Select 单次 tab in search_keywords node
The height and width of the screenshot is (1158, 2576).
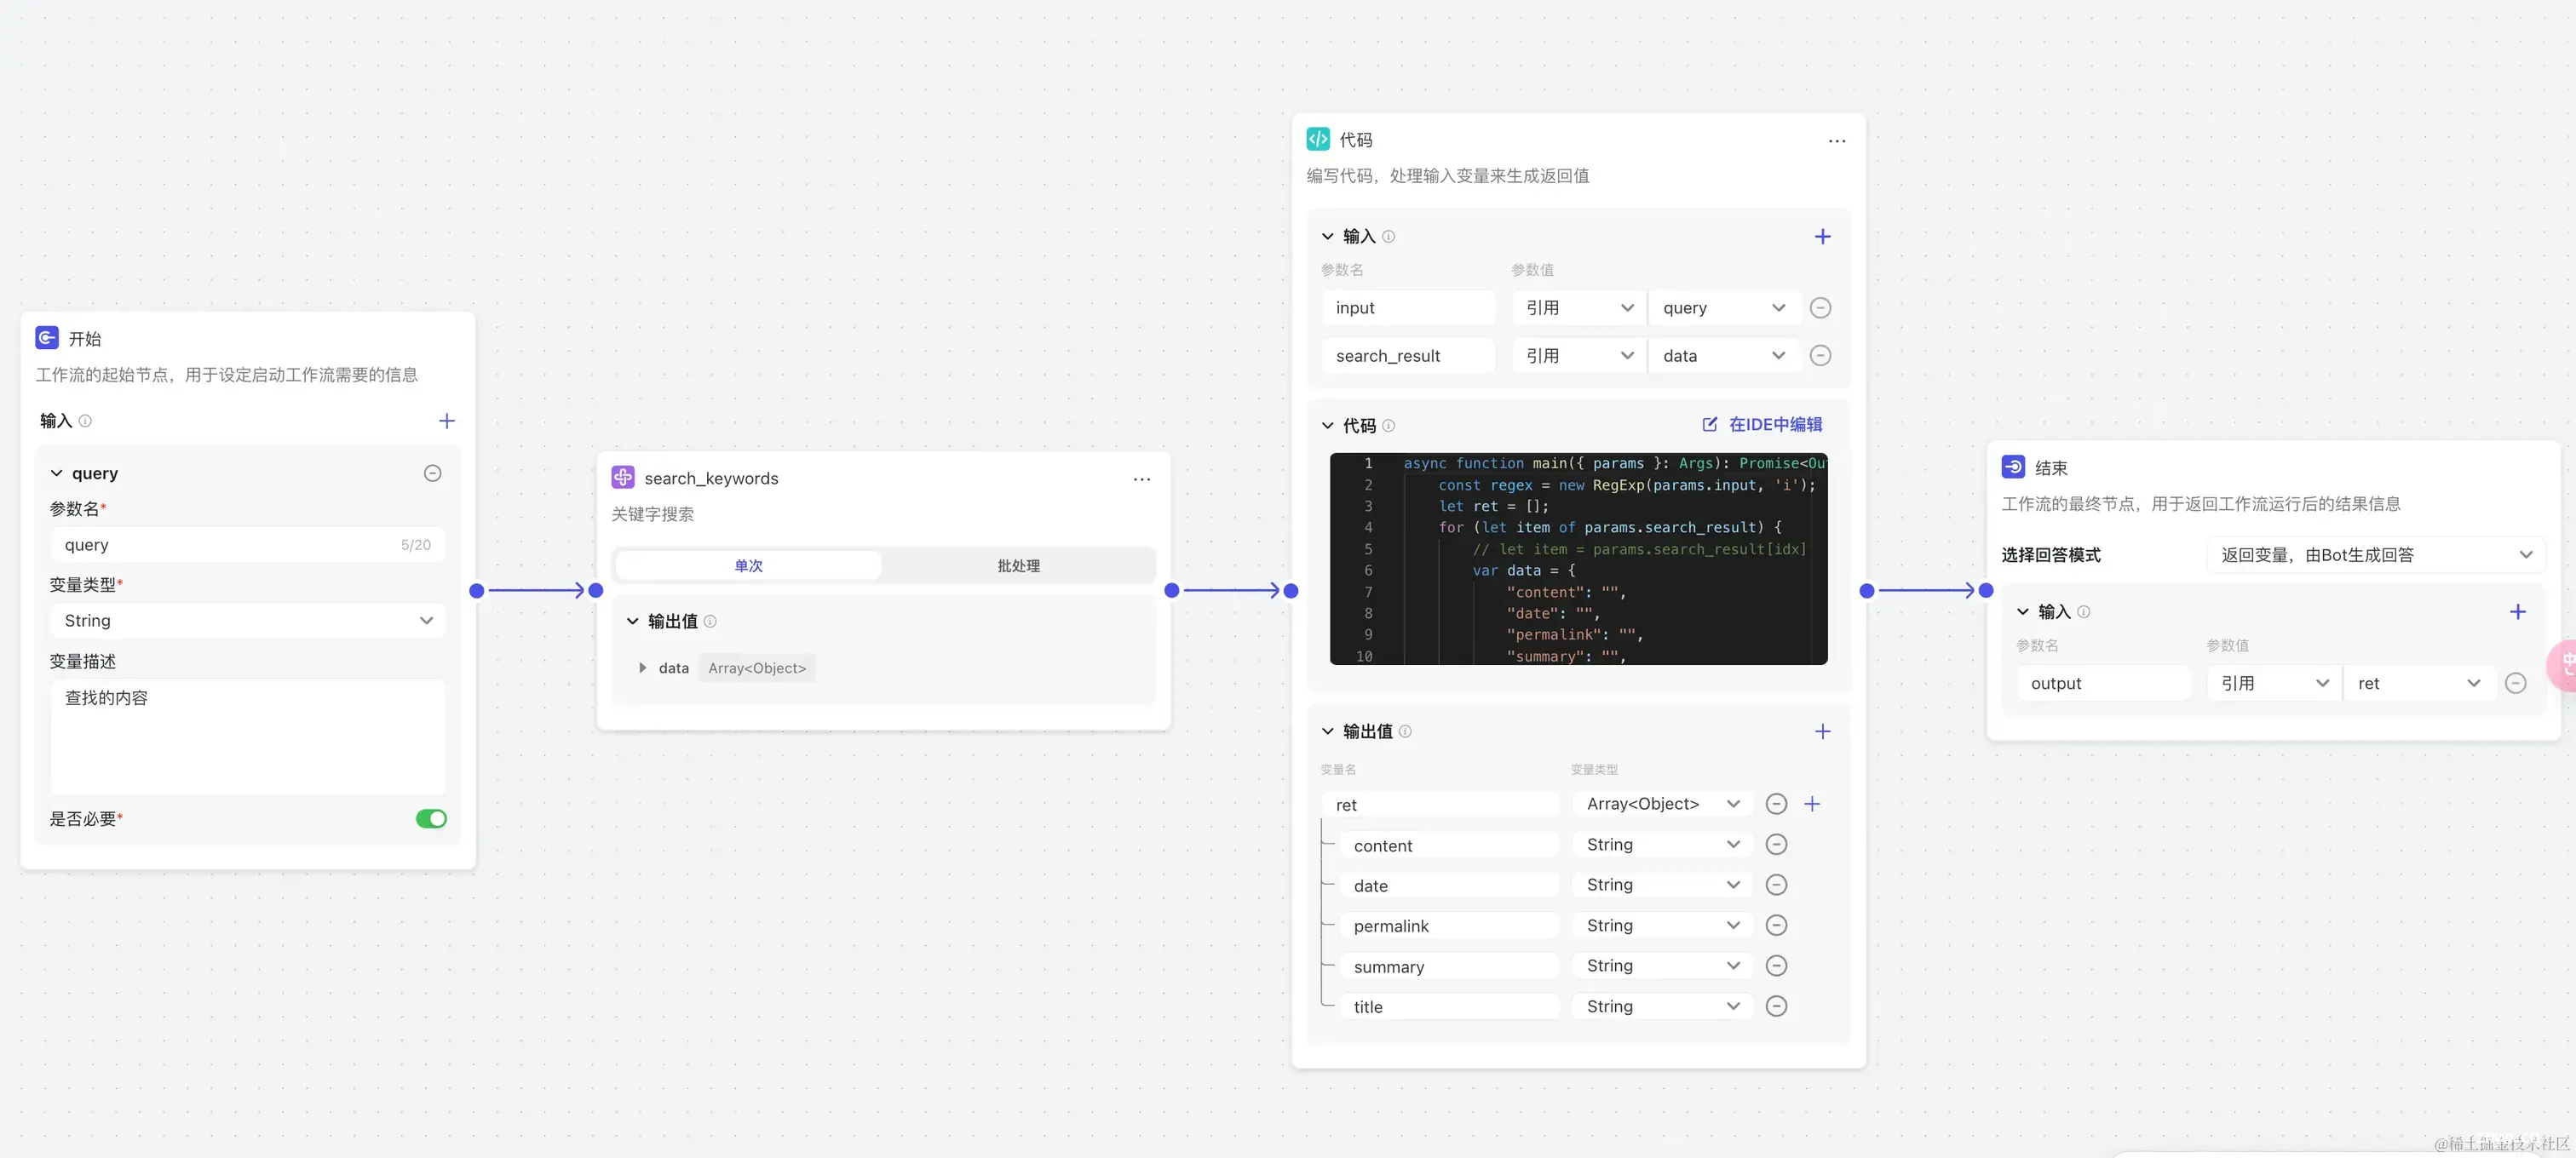749,565
